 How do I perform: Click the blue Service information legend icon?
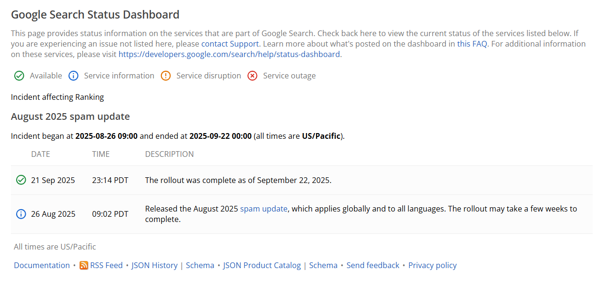point(73,76)
